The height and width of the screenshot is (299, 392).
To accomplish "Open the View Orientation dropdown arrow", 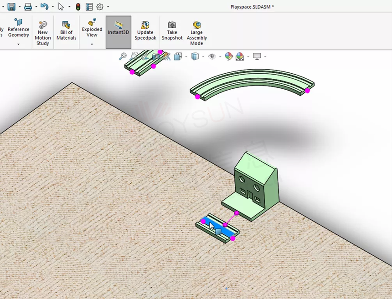I will [186, 56].
